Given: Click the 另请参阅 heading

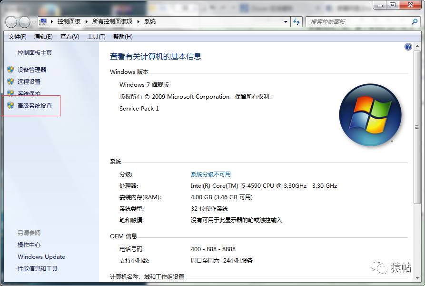Looking at the screenshot, I should pos(29,233).
